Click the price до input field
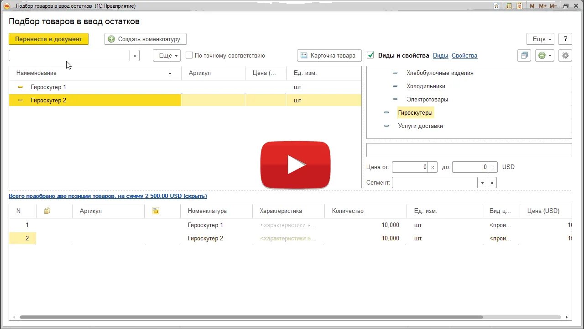Image resolution: width=584 pixels, height=329 pixels. pyautogui.click(x=470, y=167)
